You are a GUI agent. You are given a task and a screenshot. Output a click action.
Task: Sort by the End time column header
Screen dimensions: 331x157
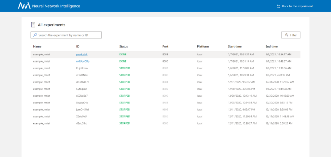coord(272,46)
